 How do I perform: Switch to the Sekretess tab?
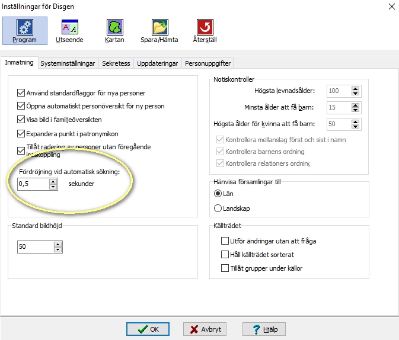116,63
